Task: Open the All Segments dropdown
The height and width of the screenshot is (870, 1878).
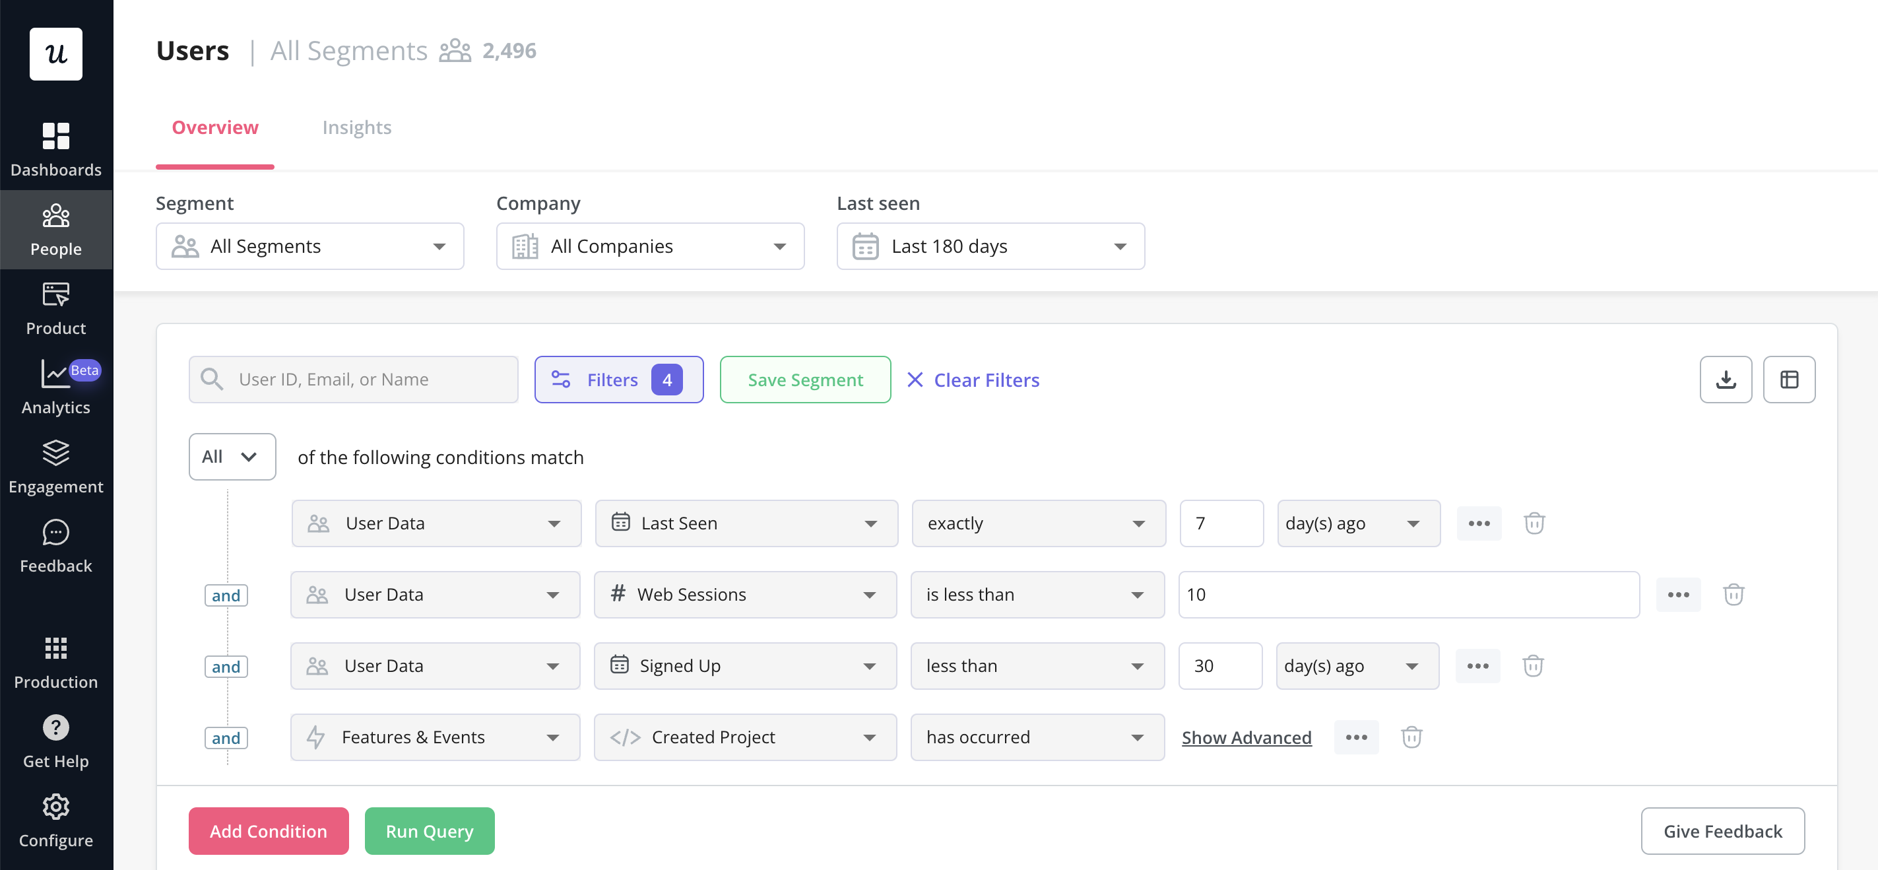Action: click(x=309, y=246)
